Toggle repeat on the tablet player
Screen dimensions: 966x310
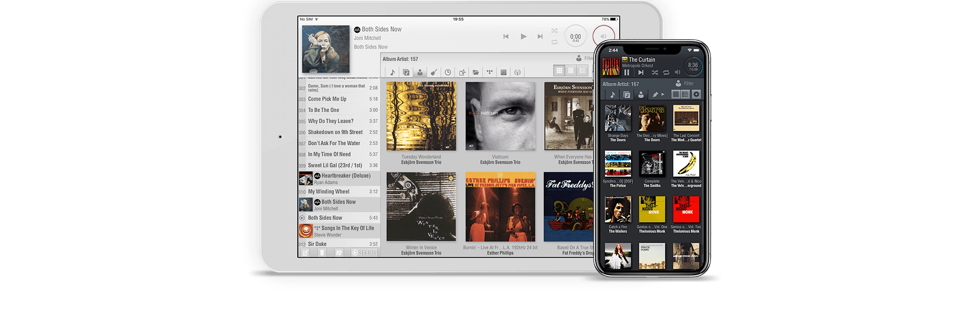pyautogui.click(x=554, y=42)
